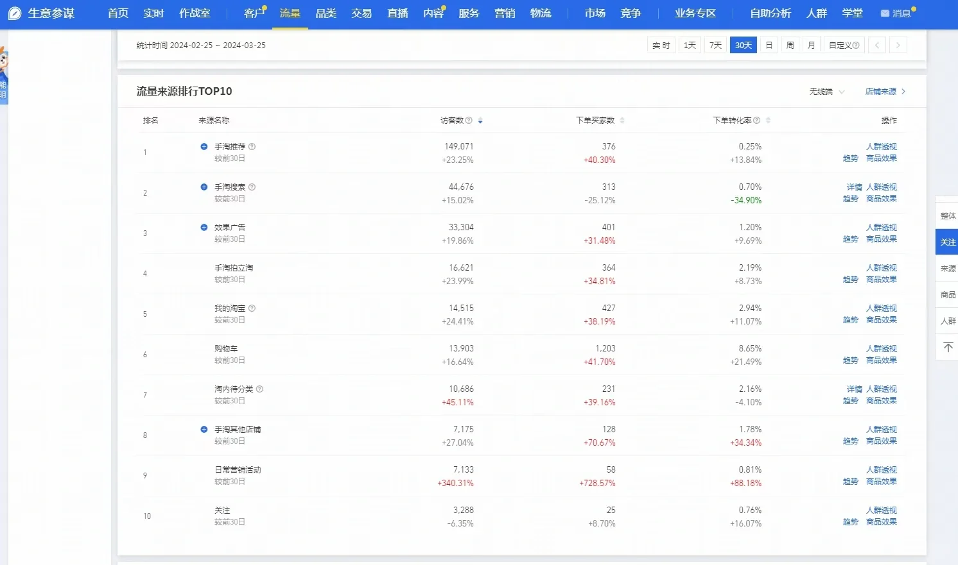Click the sort icon on 下单转化率 column
The width and height of the screenshot is (958, 565).
(767, 120)
